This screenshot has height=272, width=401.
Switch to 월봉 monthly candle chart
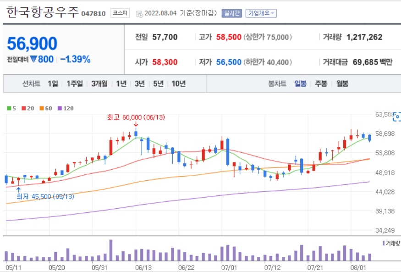pyautogui.click(x=342, y=83)
